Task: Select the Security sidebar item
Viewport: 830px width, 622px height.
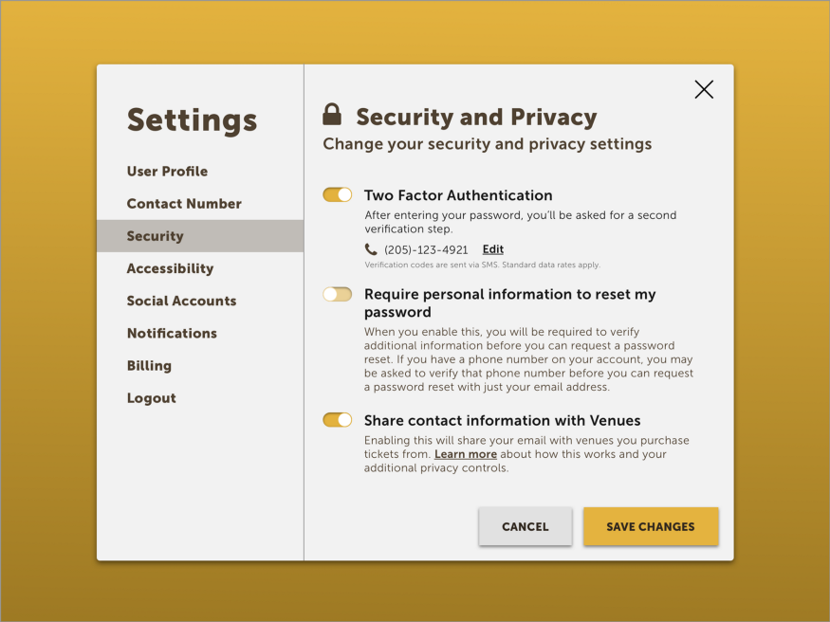Action: [200, 236]
